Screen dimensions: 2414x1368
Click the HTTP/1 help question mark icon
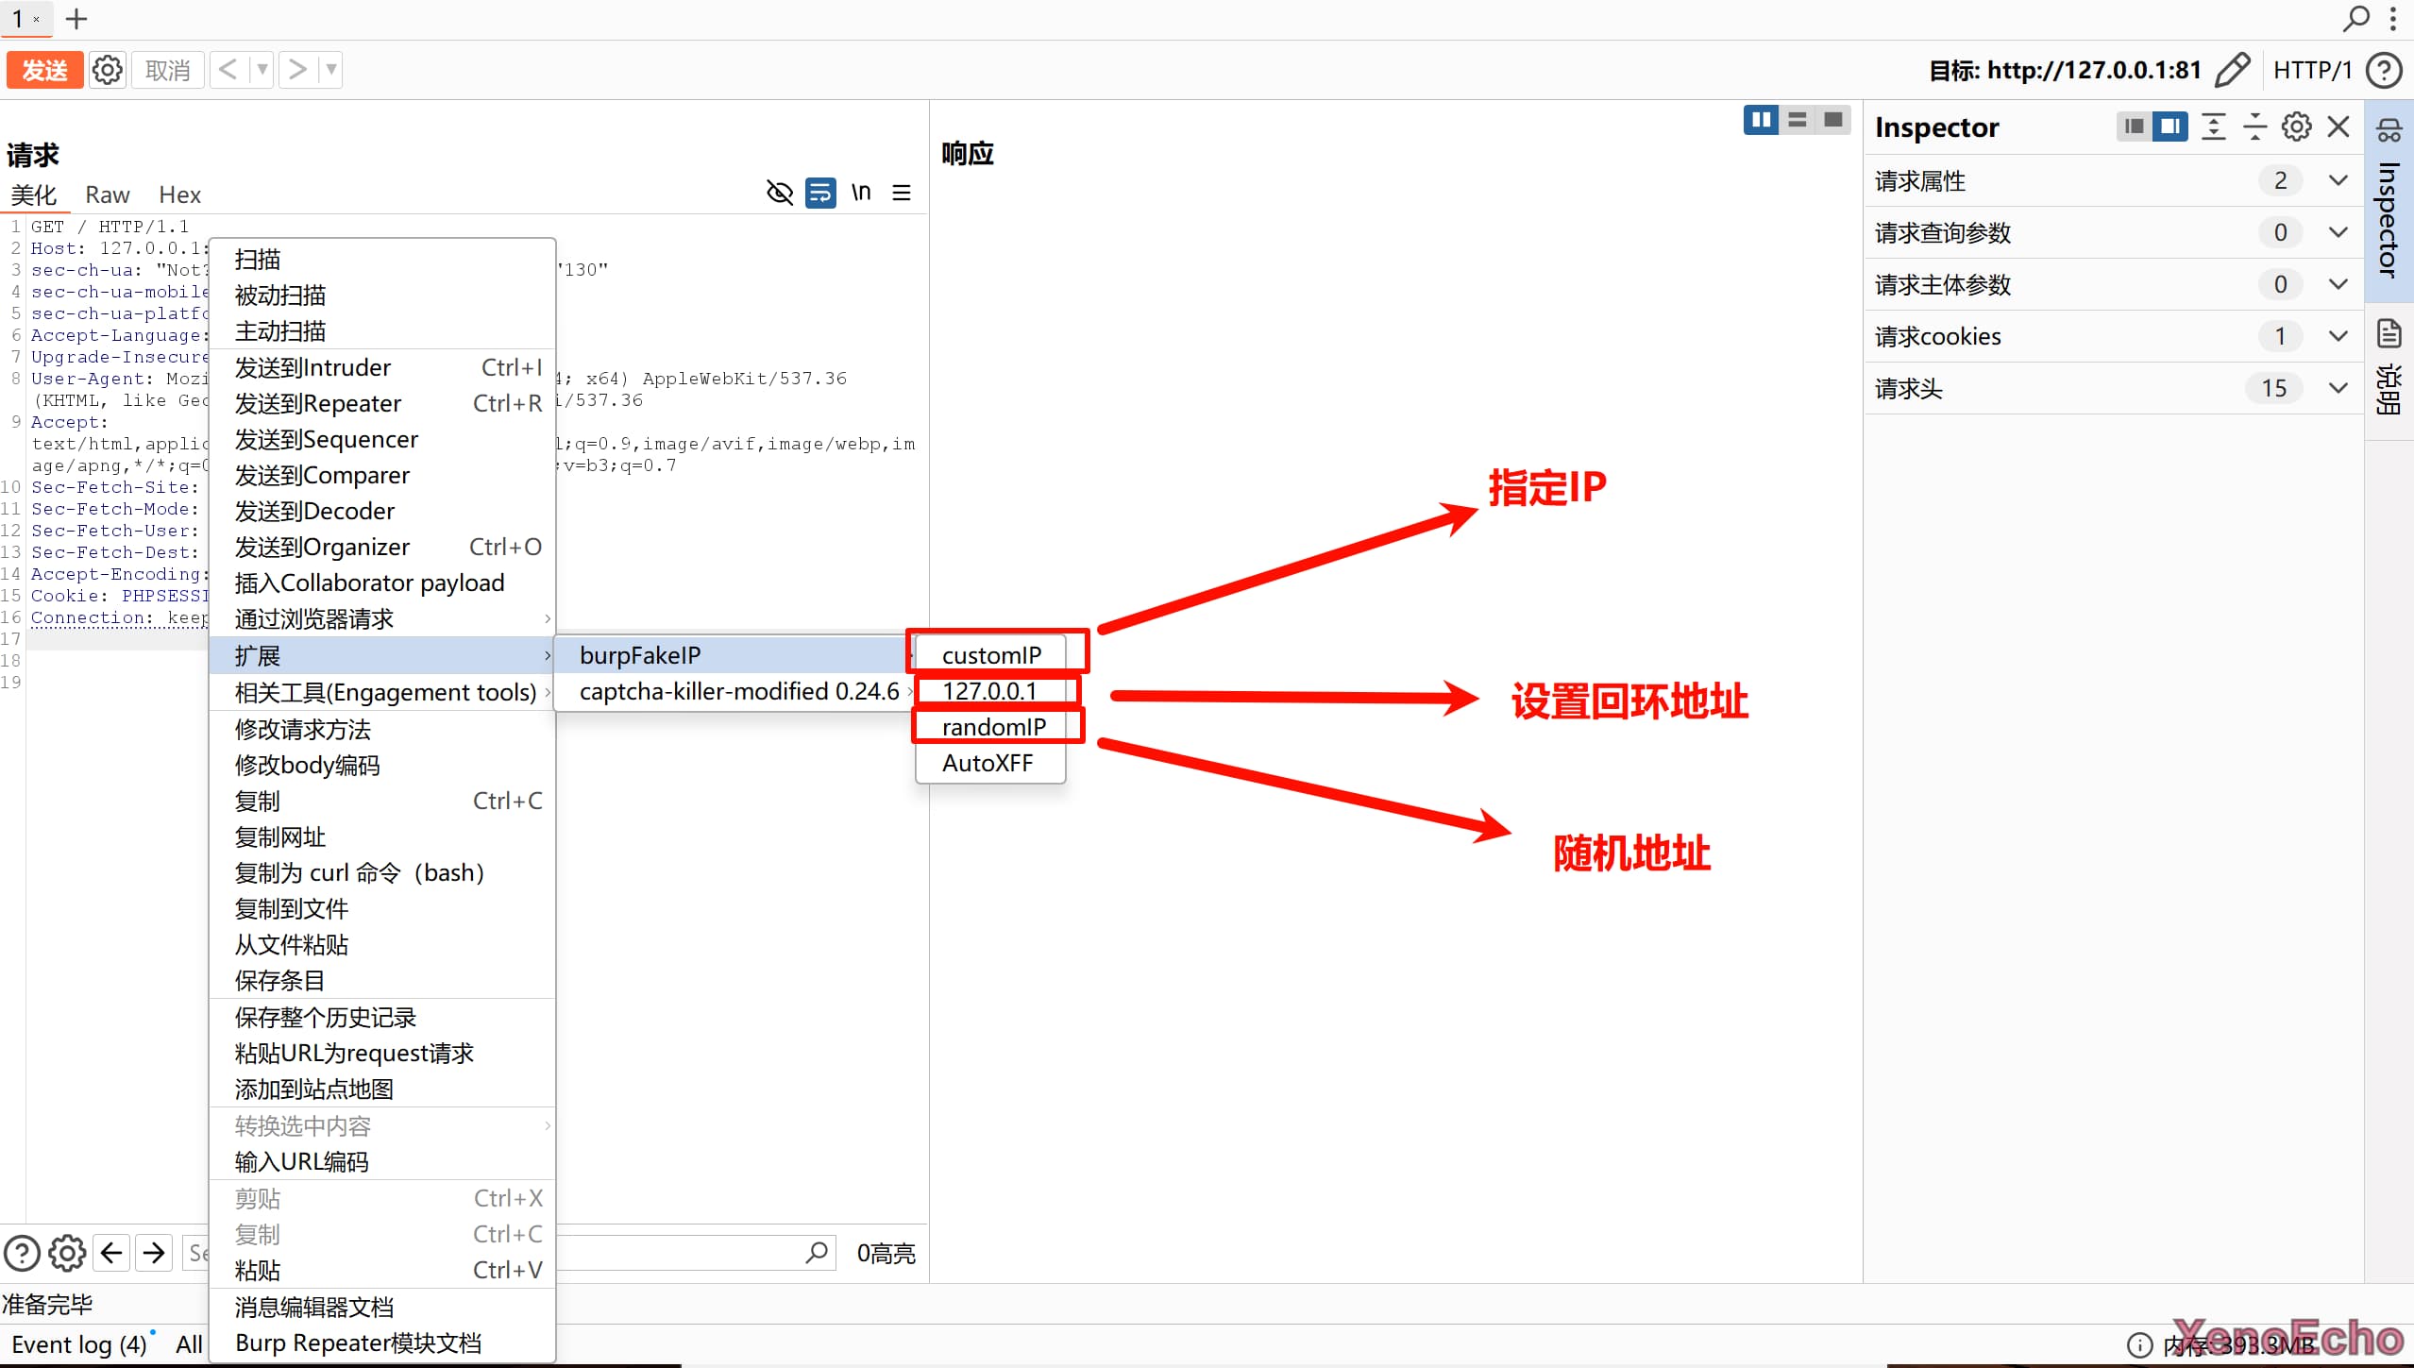click(2384, 70)
